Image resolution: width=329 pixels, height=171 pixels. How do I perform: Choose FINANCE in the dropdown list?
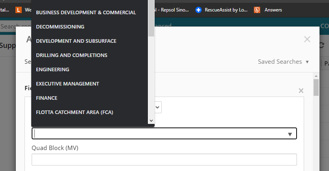[47, 98]
